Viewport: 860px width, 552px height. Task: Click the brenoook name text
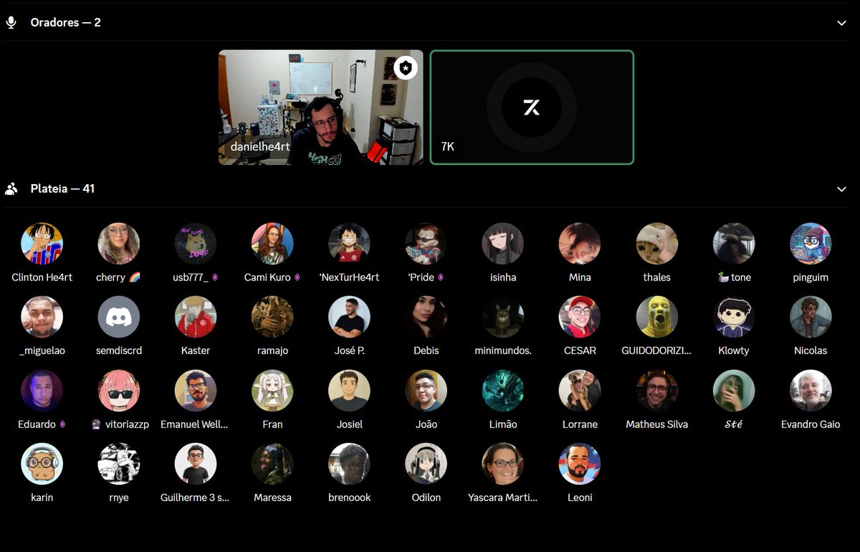[x=349, y=498]
